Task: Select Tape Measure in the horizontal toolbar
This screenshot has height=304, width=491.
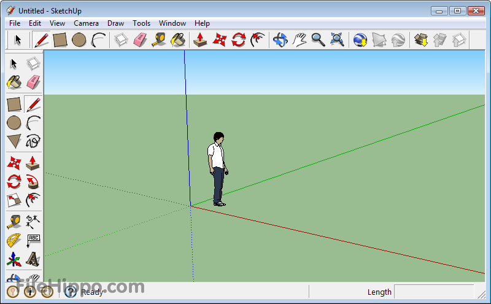Action: pyautogui.click(x=159, y=40)
